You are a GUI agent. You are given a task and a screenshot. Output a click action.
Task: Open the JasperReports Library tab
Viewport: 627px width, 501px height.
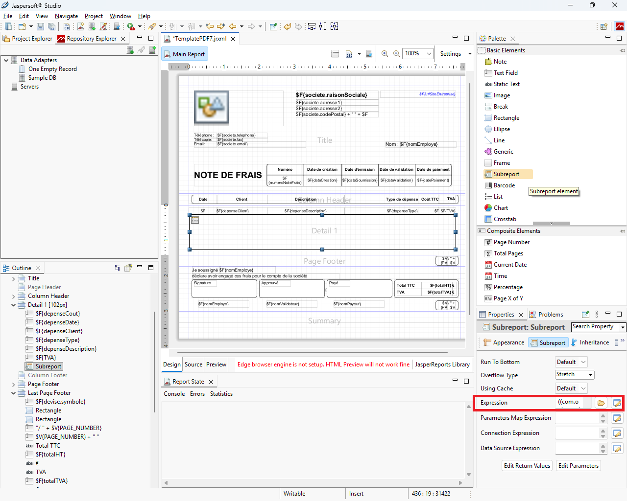point(442,364)
